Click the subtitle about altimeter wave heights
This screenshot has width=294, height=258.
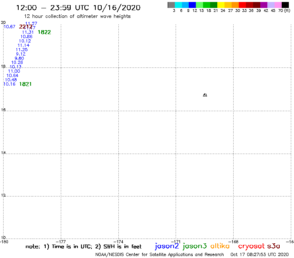point(77,16)
